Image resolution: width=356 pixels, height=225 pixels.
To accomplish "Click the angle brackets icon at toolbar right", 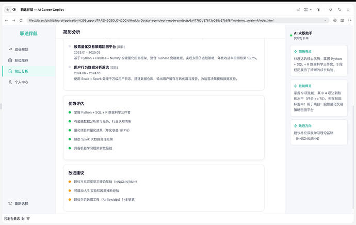I will [x=349, y=21].
